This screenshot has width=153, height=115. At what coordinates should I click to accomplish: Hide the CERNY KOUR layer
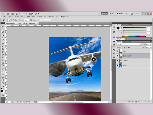coord(118,56)
